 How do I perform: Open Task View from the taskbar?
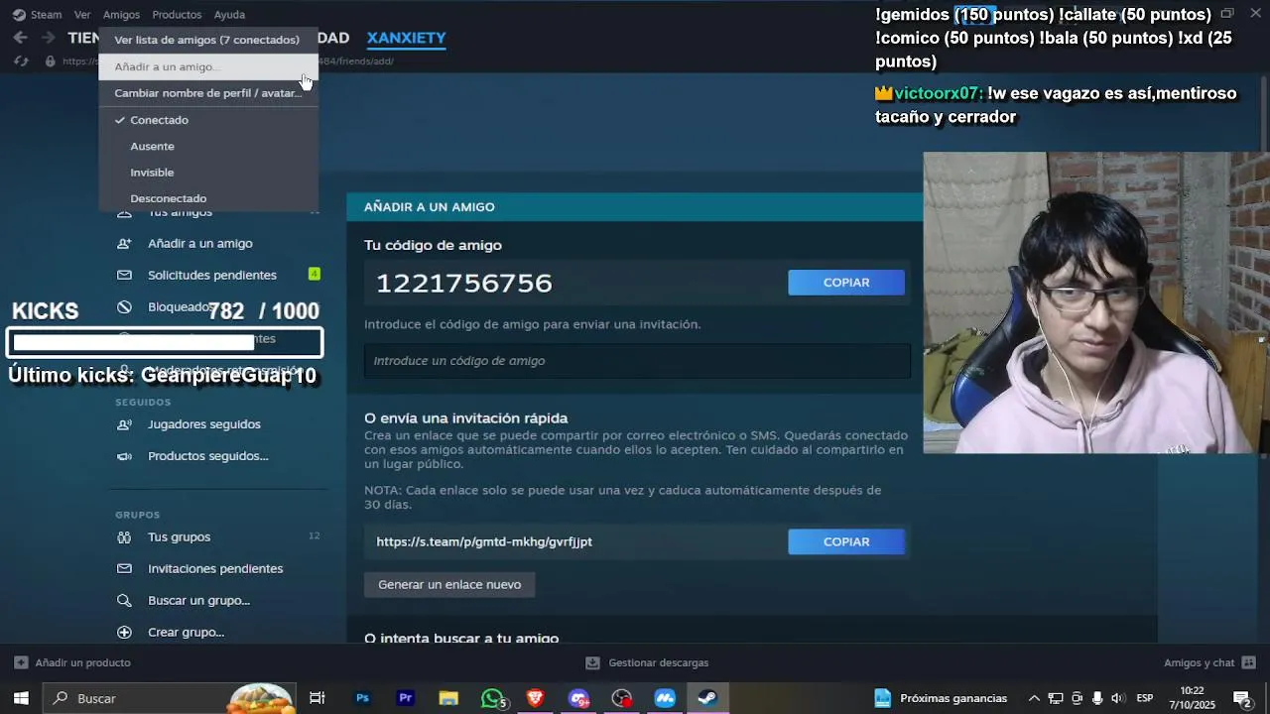pos(317,698)
